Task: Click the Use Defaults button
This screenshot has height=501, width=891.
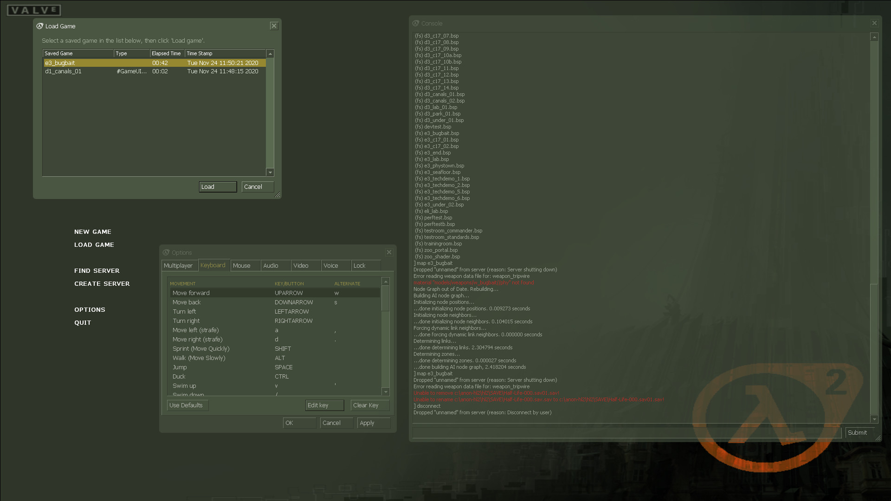Action: pos(187,405)
